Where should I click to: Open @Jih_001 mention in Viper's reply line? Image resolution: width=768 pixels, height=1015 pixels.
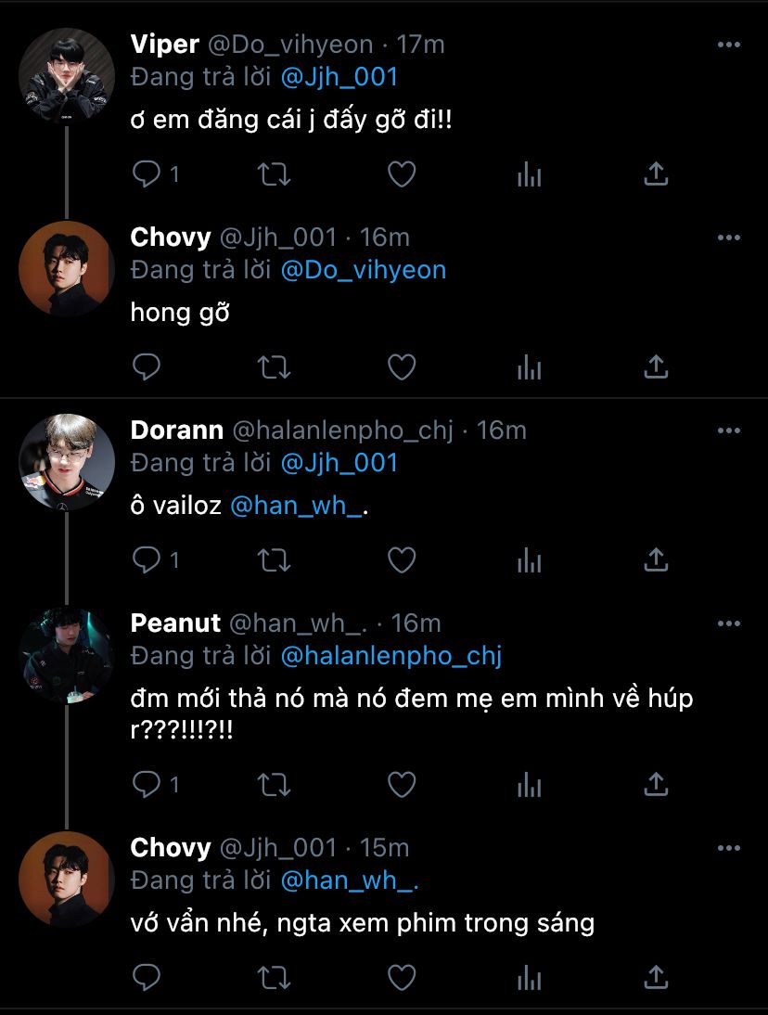pyautogui.click(x=339, y=75)
